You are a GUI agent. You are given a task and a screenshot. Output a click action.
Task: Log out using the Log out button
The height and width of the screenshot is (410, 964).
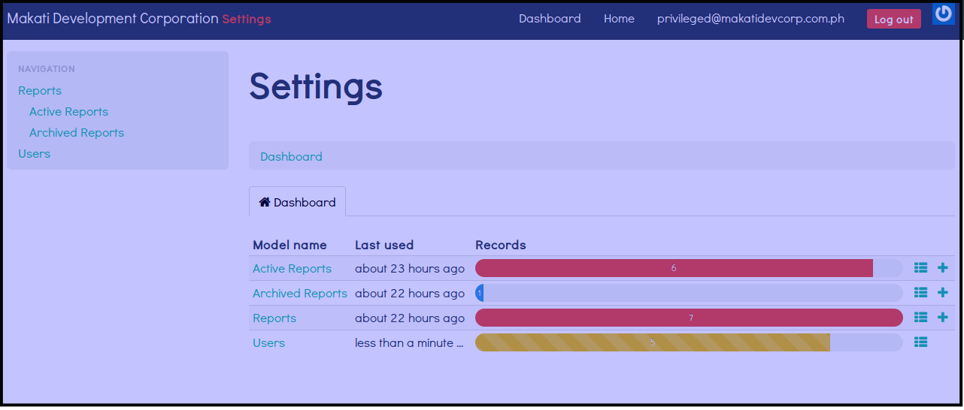(894, 19)
